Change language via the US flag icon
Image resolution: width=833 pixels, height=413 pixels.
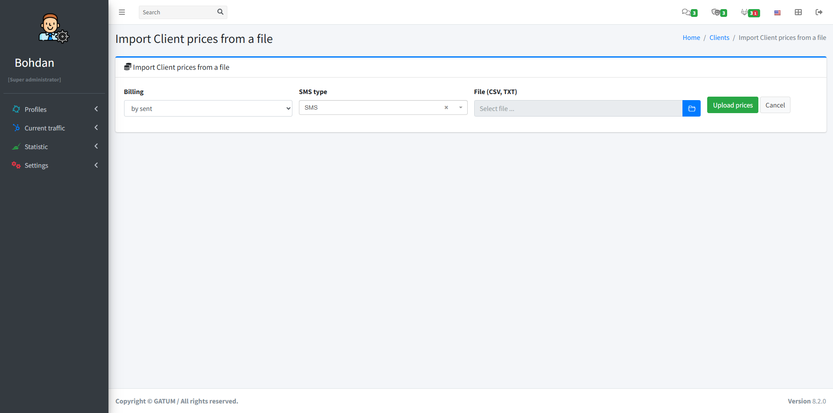tap(777, 12)
